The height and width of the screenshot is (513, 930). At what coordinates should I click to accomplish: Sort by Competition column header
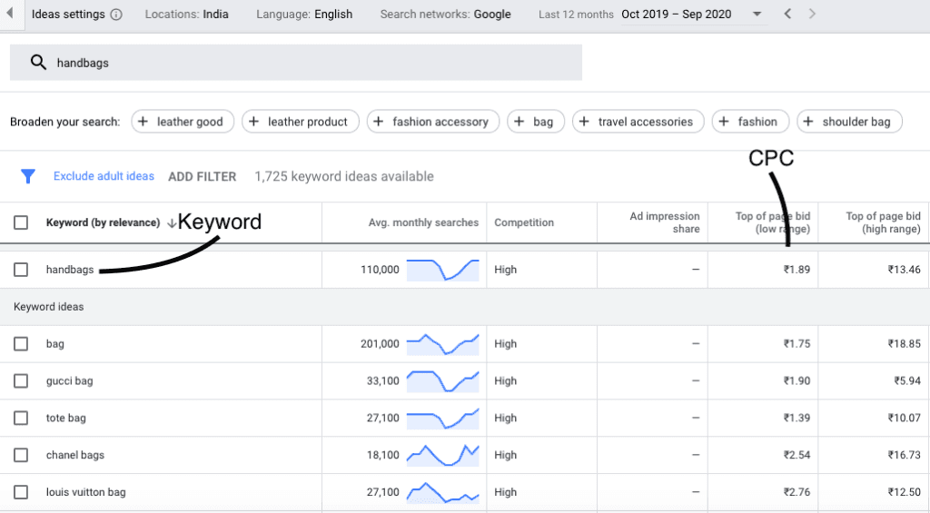point(524,222)
